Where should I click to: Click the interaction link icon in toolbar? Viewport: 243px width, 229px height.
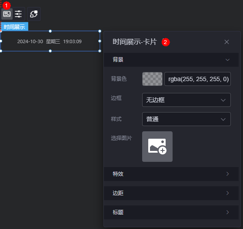click(x=34, y=14)
